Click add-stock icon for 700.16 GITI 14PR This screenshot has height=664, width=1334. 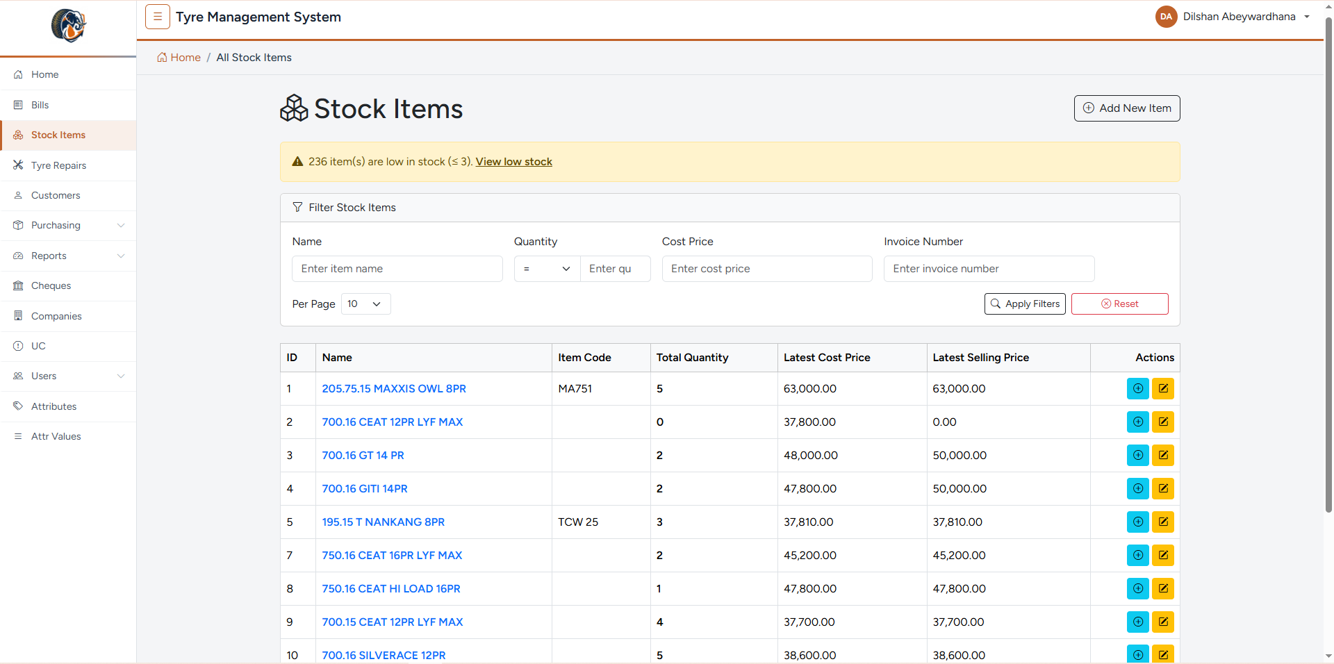coord(1138,489)
